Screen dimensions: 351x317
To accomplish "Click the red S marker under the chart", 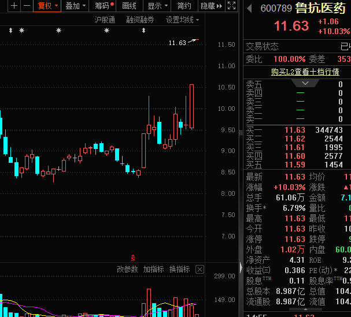I will coord(134,257).
